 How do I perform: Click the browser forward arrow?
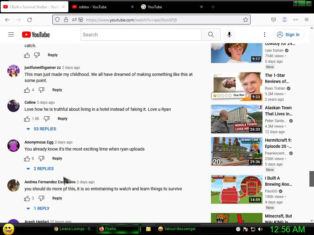18,20
